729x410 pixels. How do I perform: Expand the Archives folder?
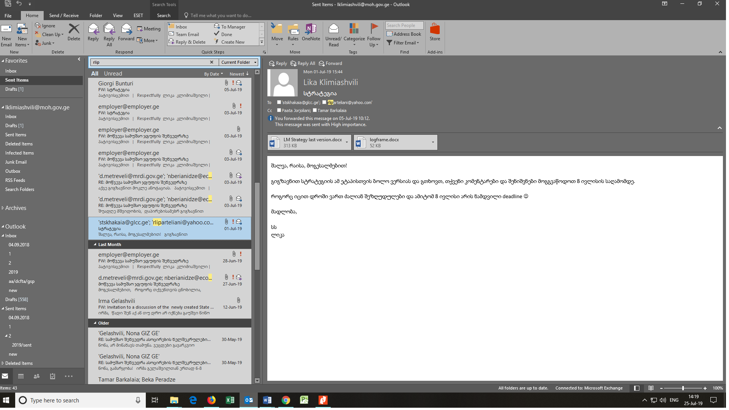[3, 208]
